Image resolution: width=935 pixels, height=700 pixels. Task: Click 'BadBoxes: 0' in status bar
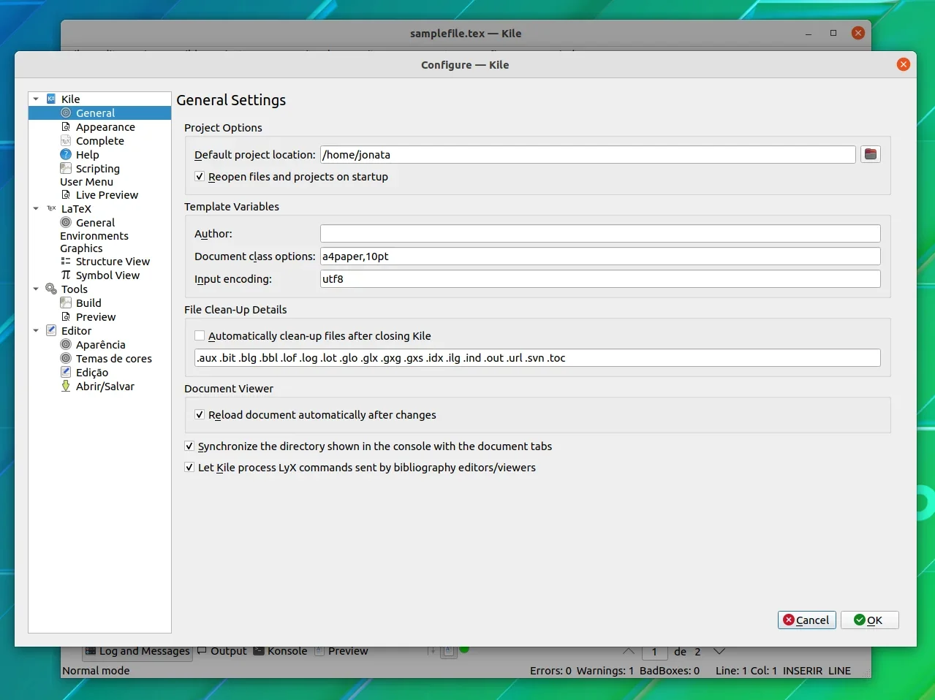(x=670, y=671)
